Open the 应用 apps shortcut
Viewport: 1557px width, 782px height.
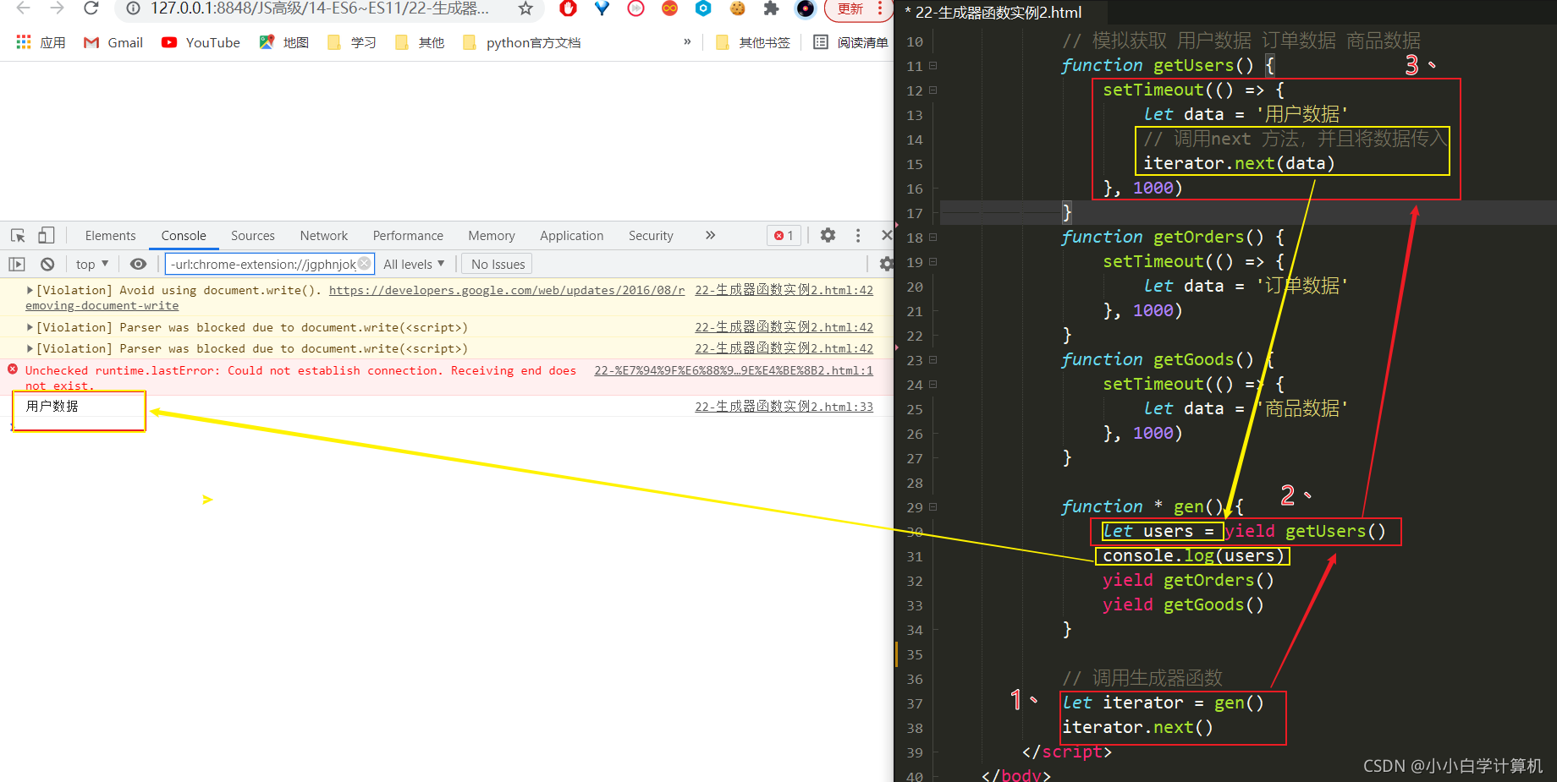coord(41,42)
